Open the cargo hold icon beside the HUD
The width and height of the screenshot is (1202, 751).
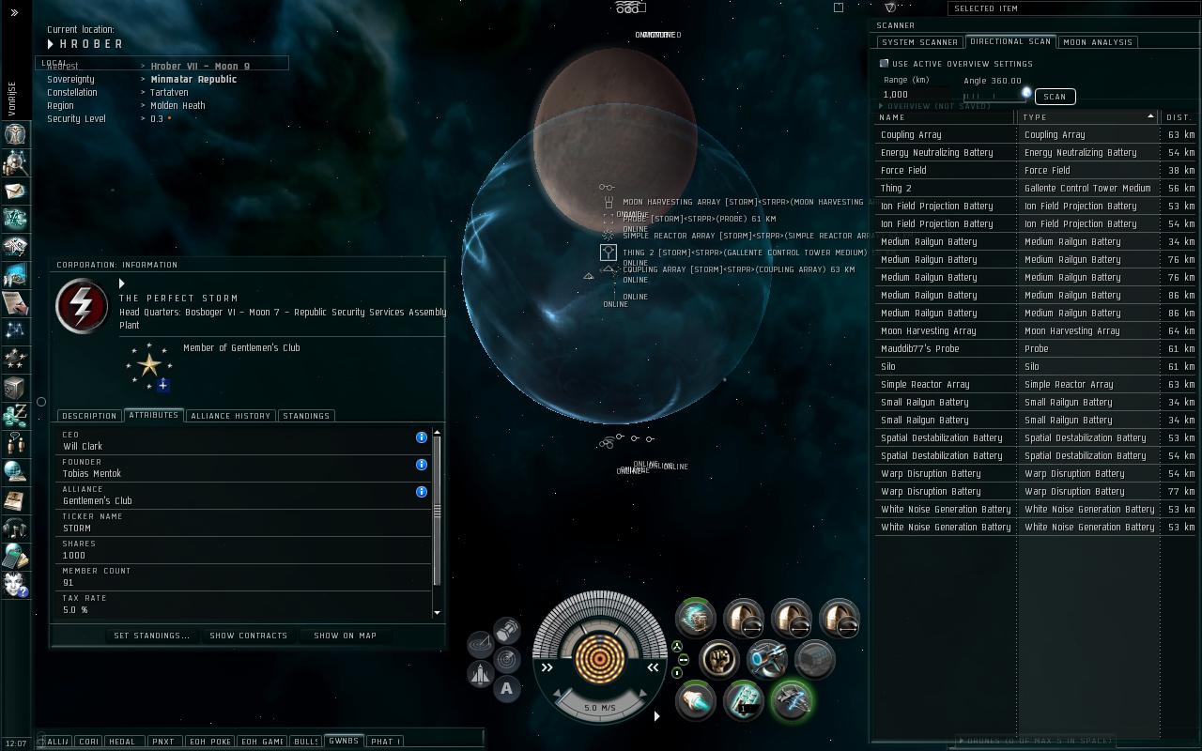tap(507, 629)
